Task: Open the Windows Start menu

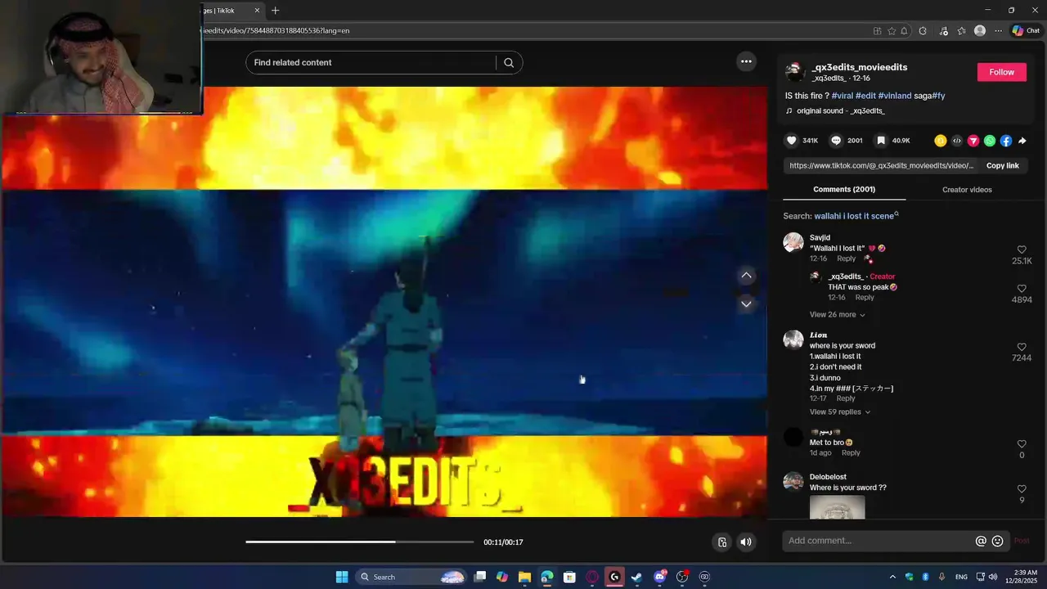Action: coord(342,577)
